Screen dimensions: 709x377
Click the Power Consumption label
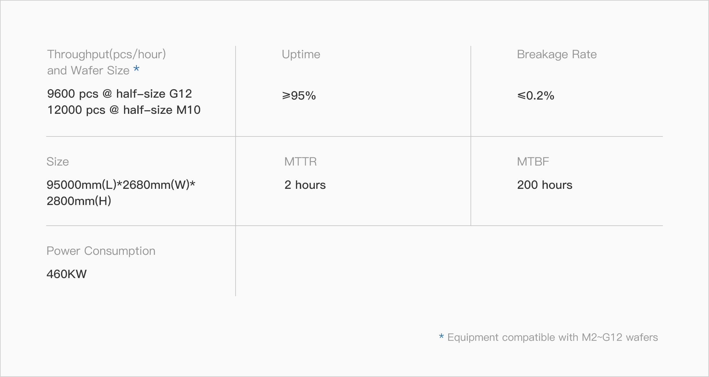click(x=101, y=251)
